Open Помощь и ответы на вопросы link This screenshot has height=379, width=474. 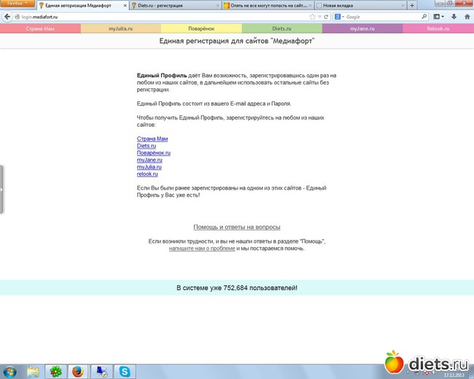pyautogui.click(x=236, y=227)
